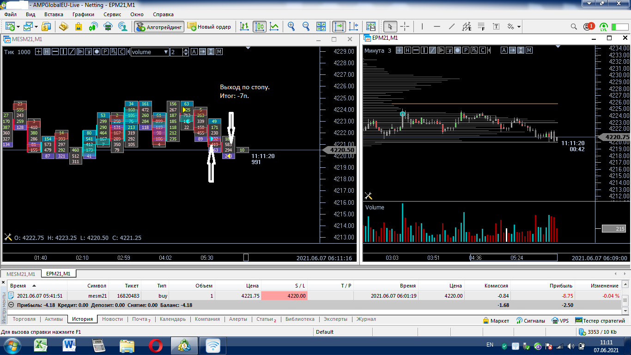Image resolution: width=631 pixels, height=355 pixels.
Task: Open the templates chart-save icon
Action: pyautogui.click(x=370, y=26)
